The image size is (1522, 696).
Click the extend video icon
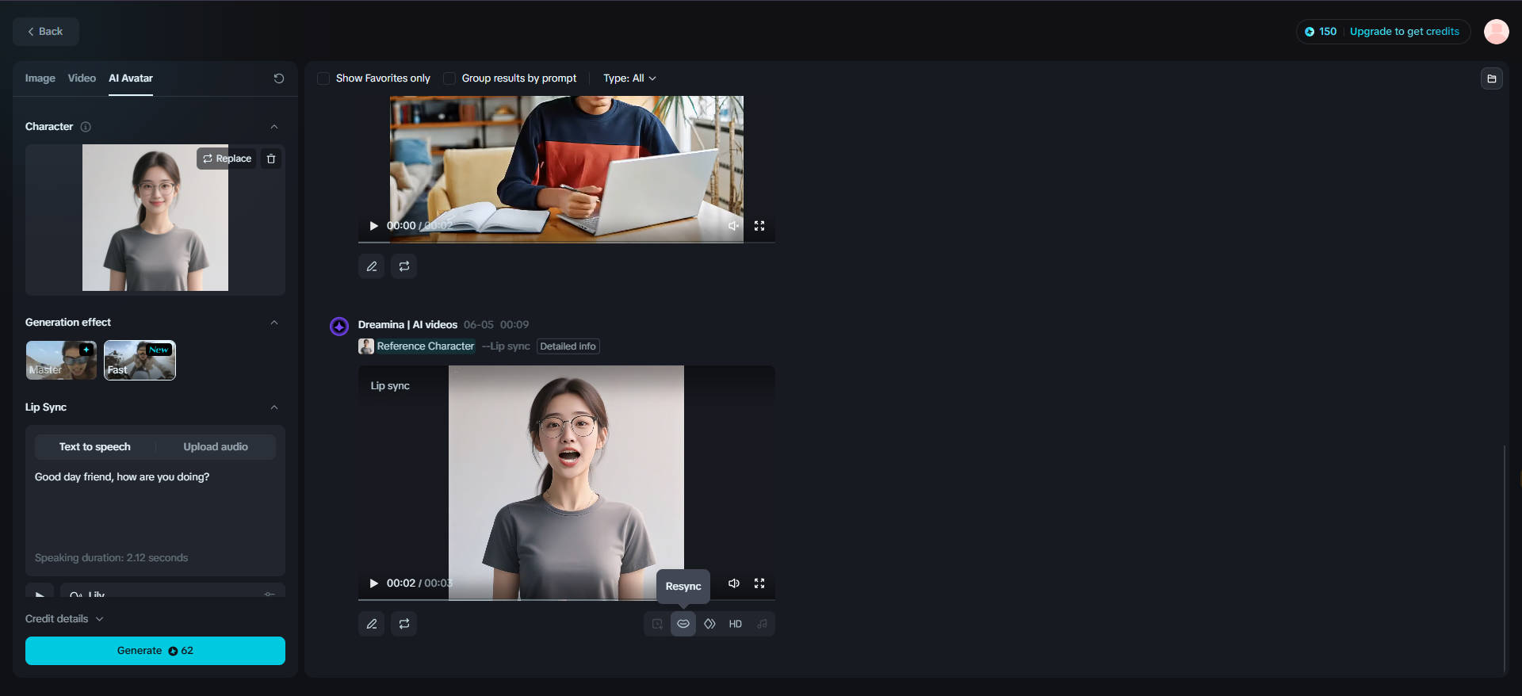point(657,624)
